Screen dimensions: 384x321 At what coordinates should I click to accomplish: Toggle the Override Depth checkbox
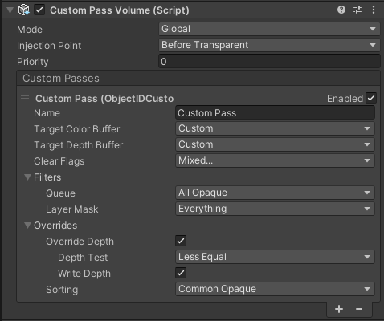tap(181, 241)
